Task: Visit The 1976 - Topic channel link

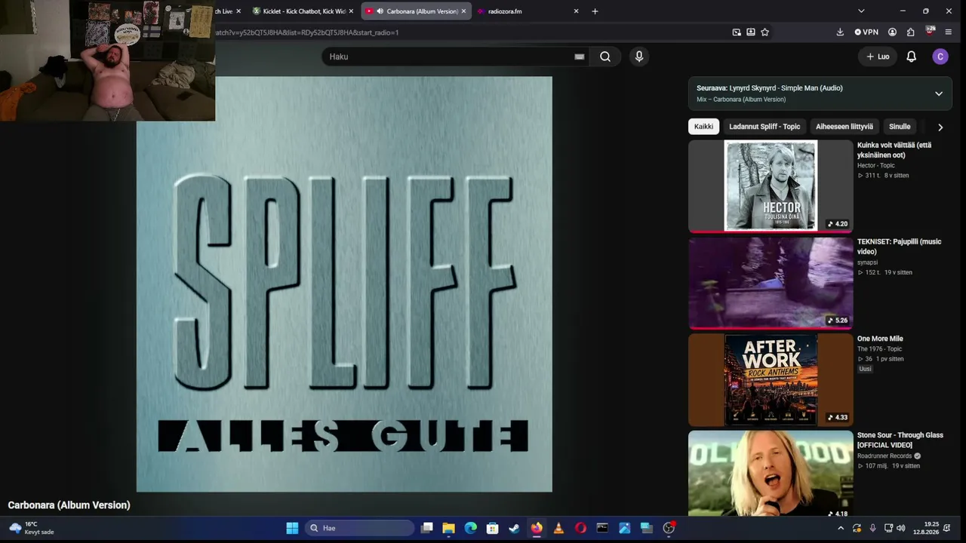Action: coord(879,349)
